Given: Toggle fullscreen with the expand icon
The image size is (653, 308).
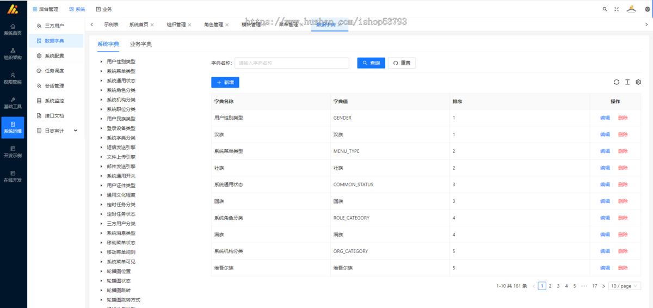Looking at the screenshot, I should point(617,9).
